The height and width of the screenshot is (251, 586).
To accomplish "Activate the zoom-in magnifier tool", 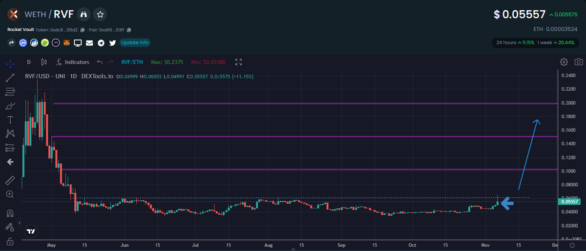I will coord(10,194).
